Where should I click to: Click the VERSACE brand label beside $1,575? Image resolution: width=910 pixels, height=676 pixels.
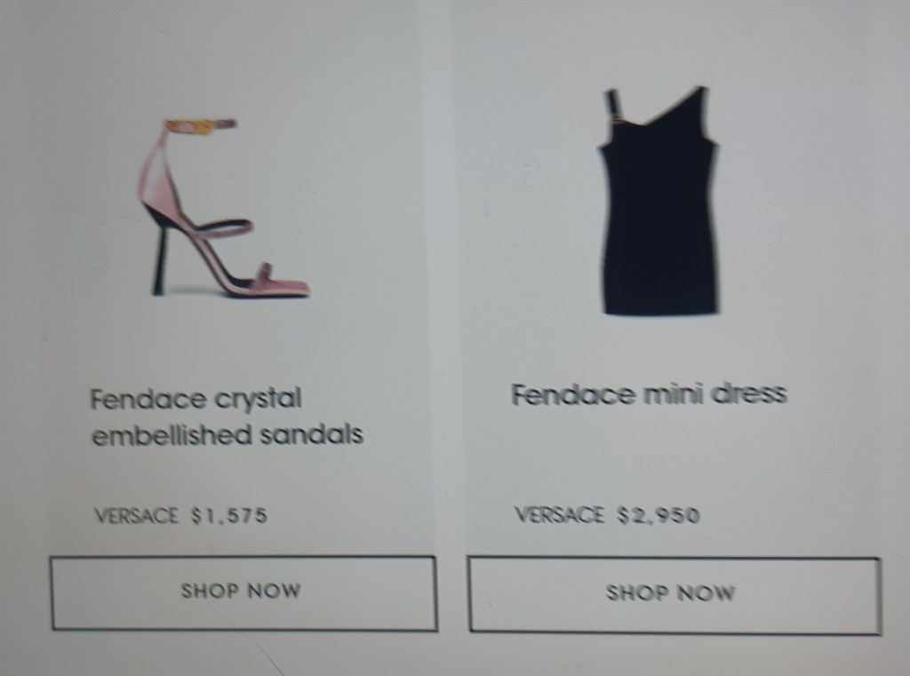(x=136, y=515)
